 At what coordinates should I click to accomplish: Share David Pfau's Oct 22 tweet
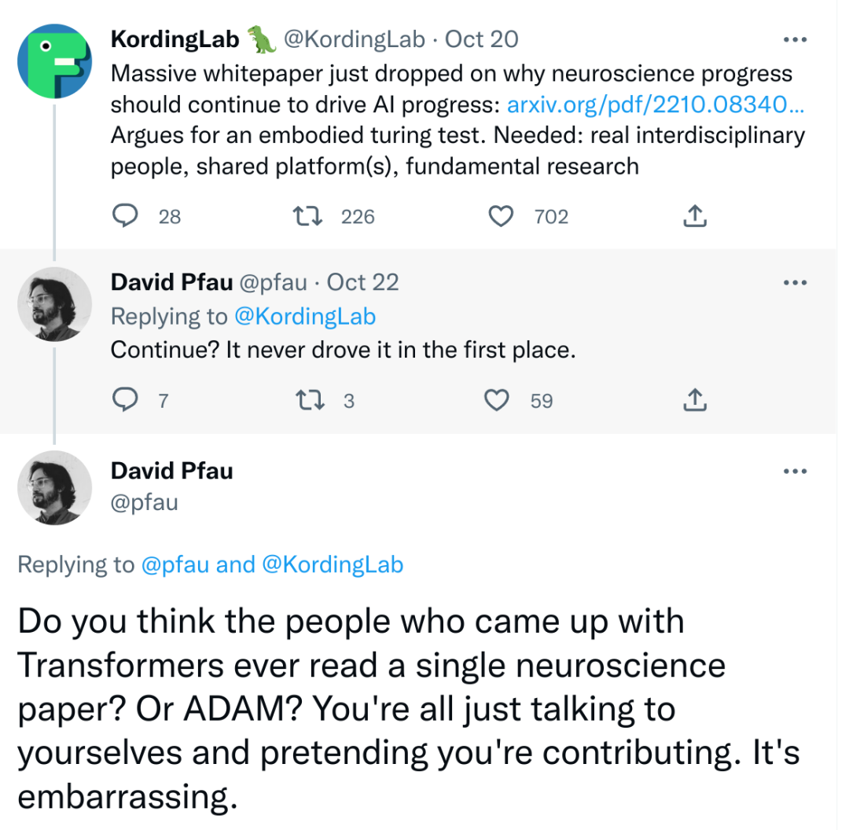pos(696,401)
